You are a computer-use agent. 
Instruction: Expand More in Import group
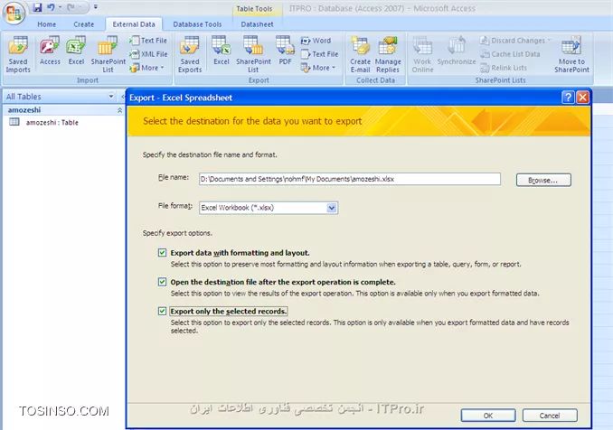point(147,68)
